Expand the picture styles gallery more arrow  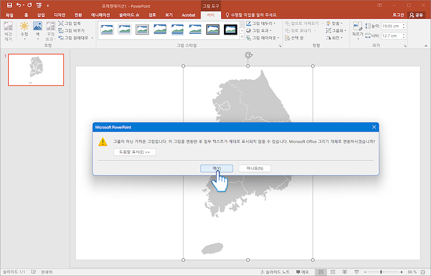tap(242, 38)
